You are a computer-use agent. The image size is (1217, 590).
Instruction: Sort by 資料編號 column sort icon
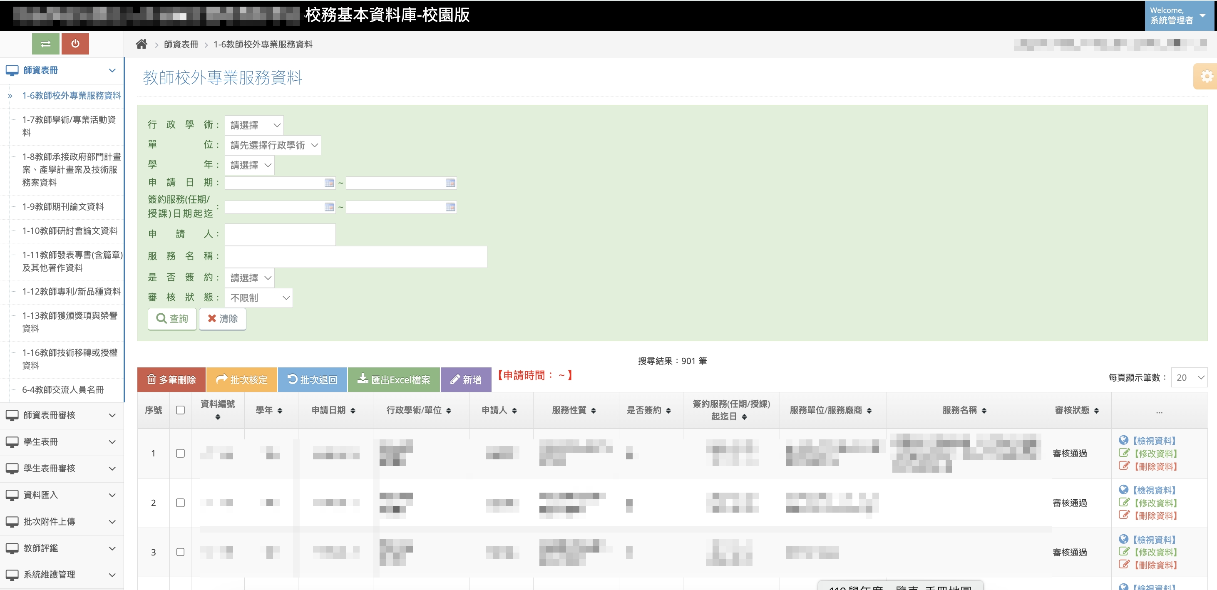click(x=218, y=417)
